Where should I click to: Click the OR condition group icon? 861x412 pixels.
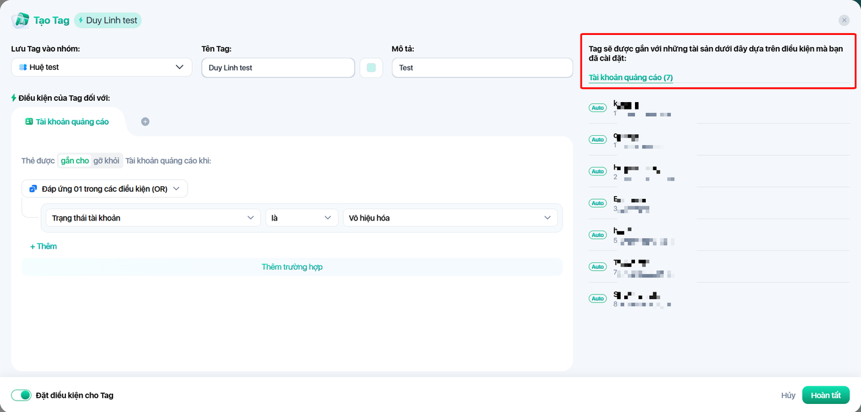click(x=33, y=189)
